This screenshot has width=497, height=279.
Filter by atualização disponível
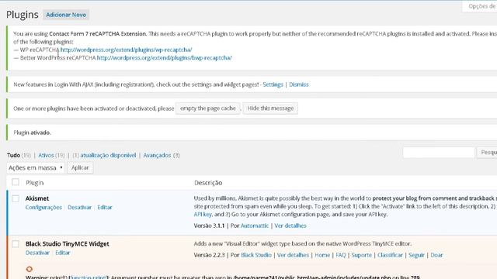click(x=108, y=155)
